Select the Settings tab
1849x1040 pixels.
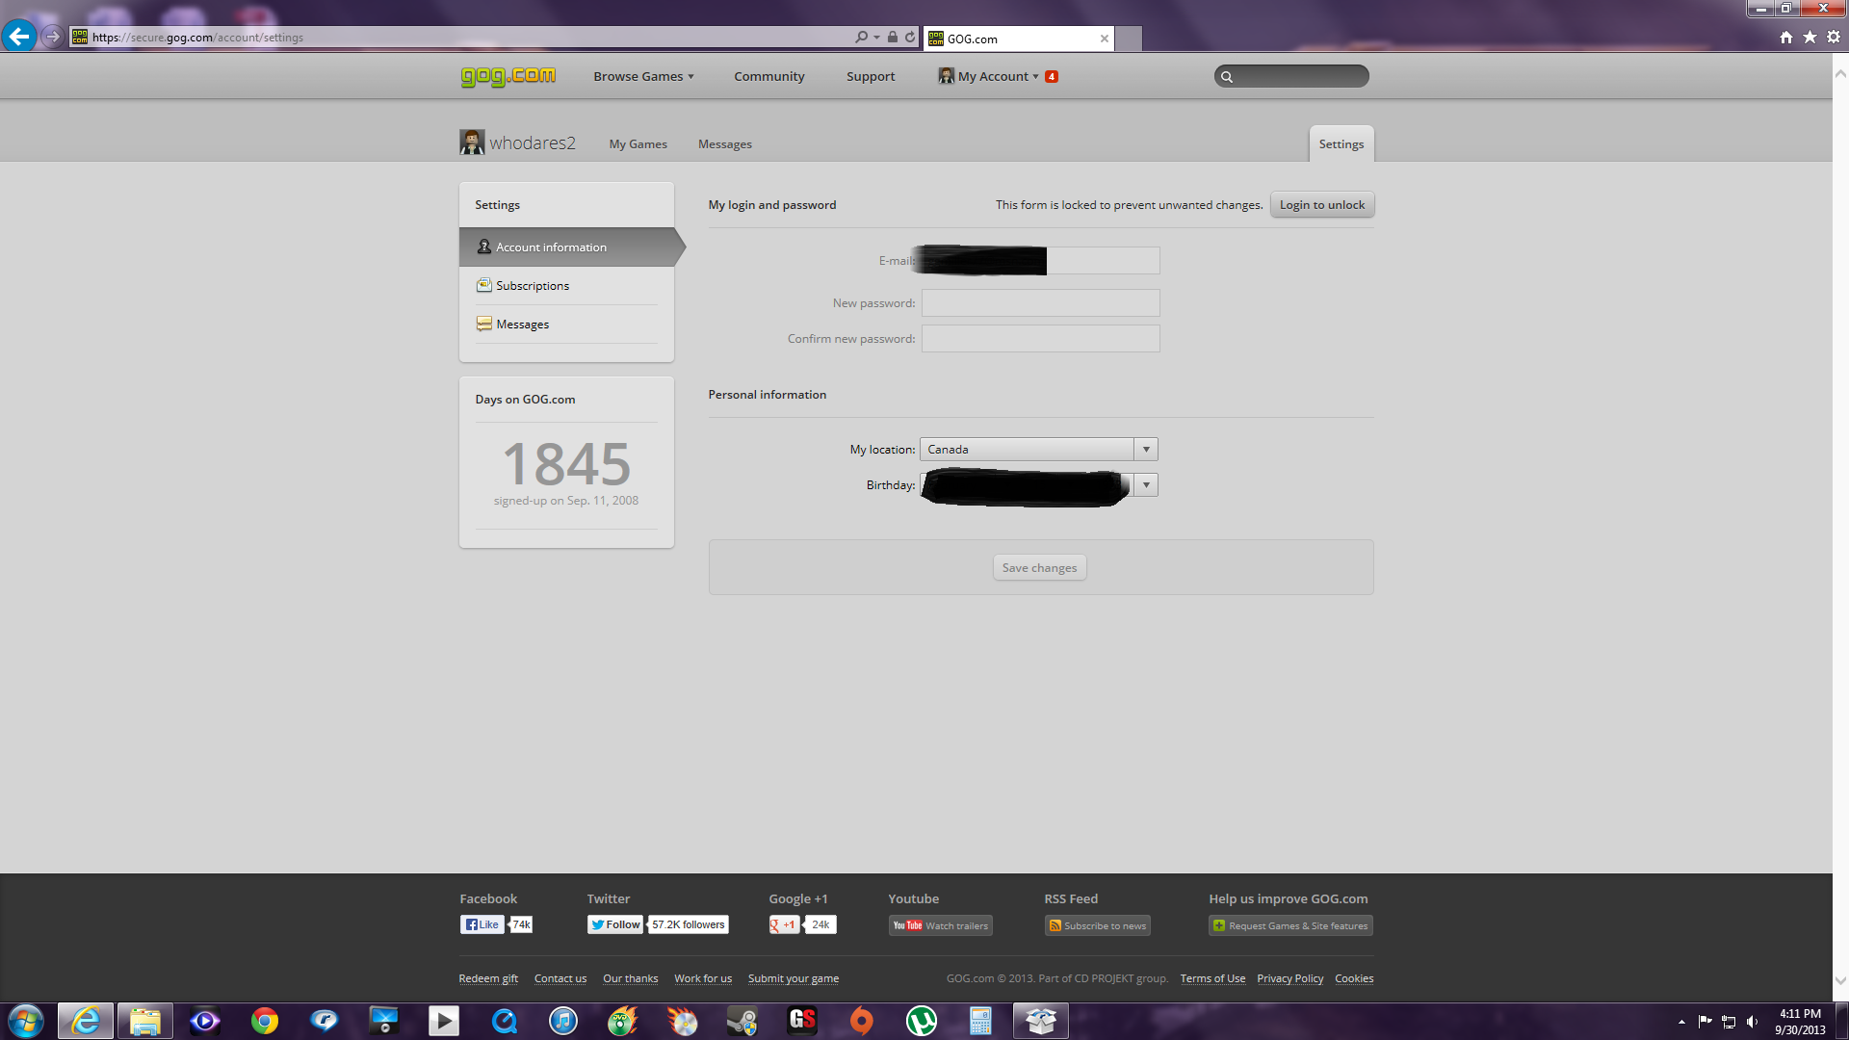(1341, 143)
